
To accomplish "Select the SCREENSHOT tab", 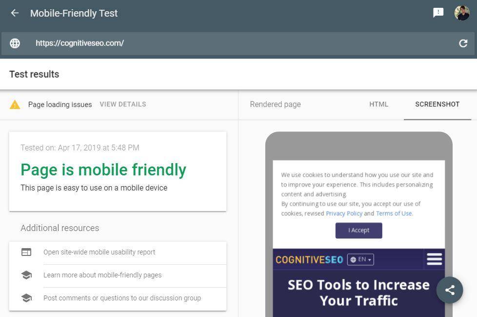I will [x=437, y=104].
